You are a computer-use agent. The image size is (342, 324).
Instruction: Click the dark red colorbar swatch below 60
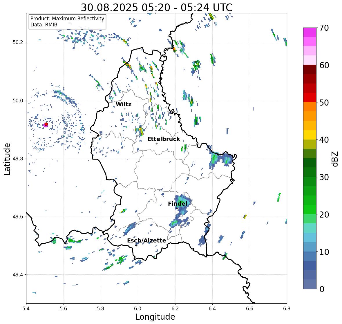(x=310, y=70)
